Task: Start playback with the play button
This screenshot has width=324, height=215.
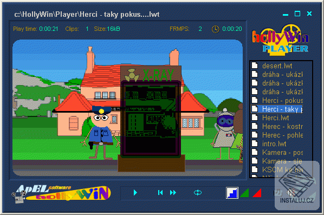Action: (x=135, y=192)
